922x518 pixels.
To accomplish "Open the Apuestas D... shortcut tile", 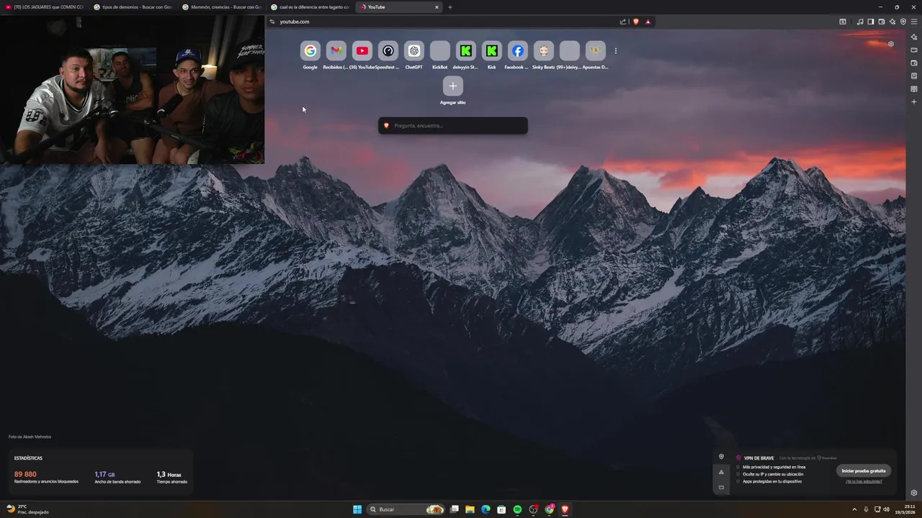I will pos(595,51).
